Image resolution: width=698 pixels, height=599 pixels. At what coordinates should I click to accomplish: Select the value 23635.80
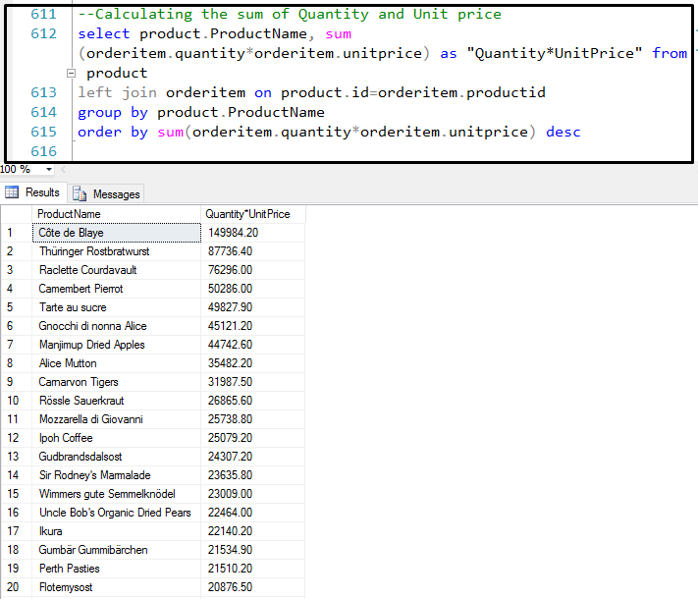(x=253, y=475)
